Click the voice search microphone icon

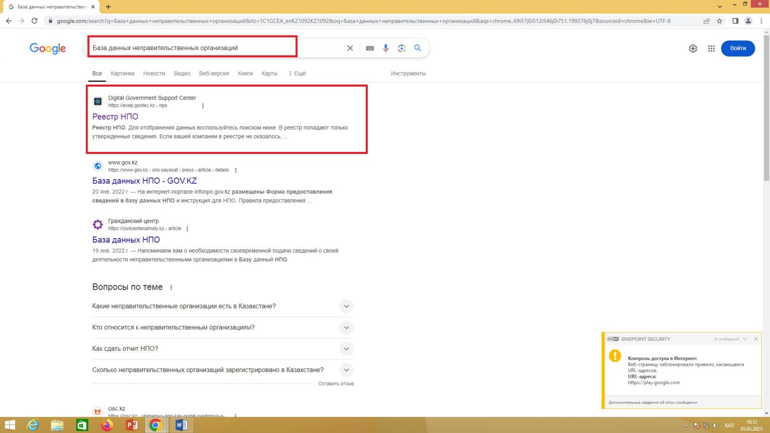pyautogui.click(x=385, y=48)
